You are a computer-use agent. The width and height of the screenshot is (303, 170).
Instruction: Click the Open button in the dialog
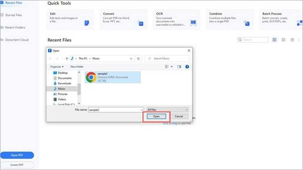pos(156,116)
